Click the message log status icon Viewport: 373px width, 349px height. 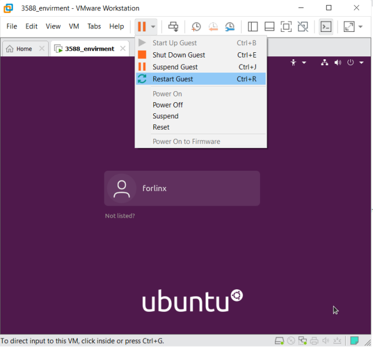click(x=354, y=341)
